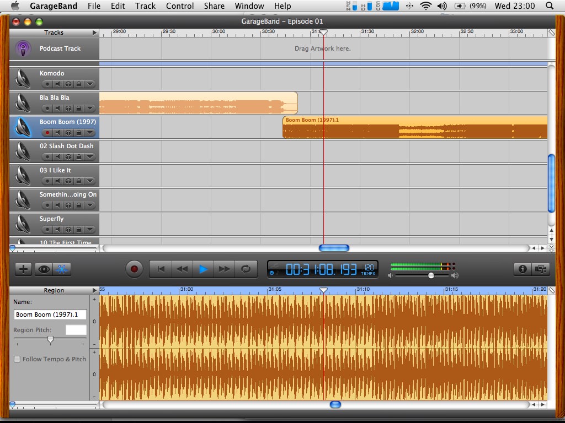This screenshot has width=565, height=423.
Task: Click the Tracks header disclosure triangle
Action: tap(94, 32)
